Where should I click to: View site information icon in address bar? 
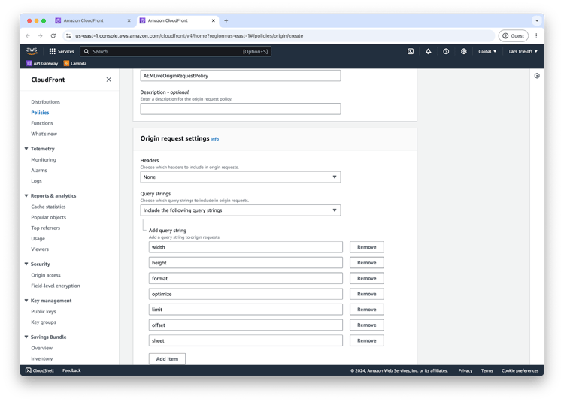(68, 35)
